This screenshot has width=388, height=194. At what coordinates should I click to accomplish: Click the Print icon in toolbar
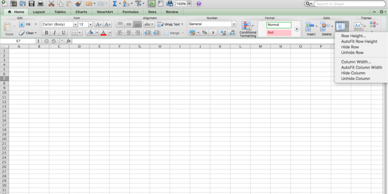[40, 4]
